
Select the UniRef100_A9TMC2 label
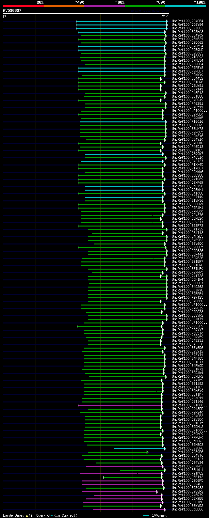click(187, 473)
